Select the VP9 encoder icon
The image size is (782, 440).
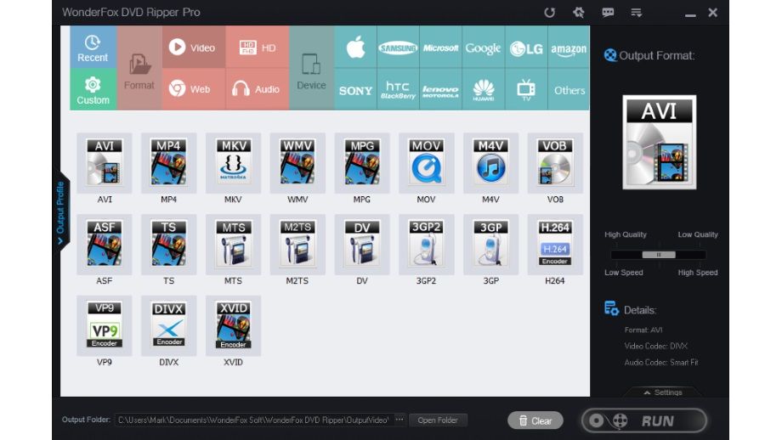coord(104,325)
